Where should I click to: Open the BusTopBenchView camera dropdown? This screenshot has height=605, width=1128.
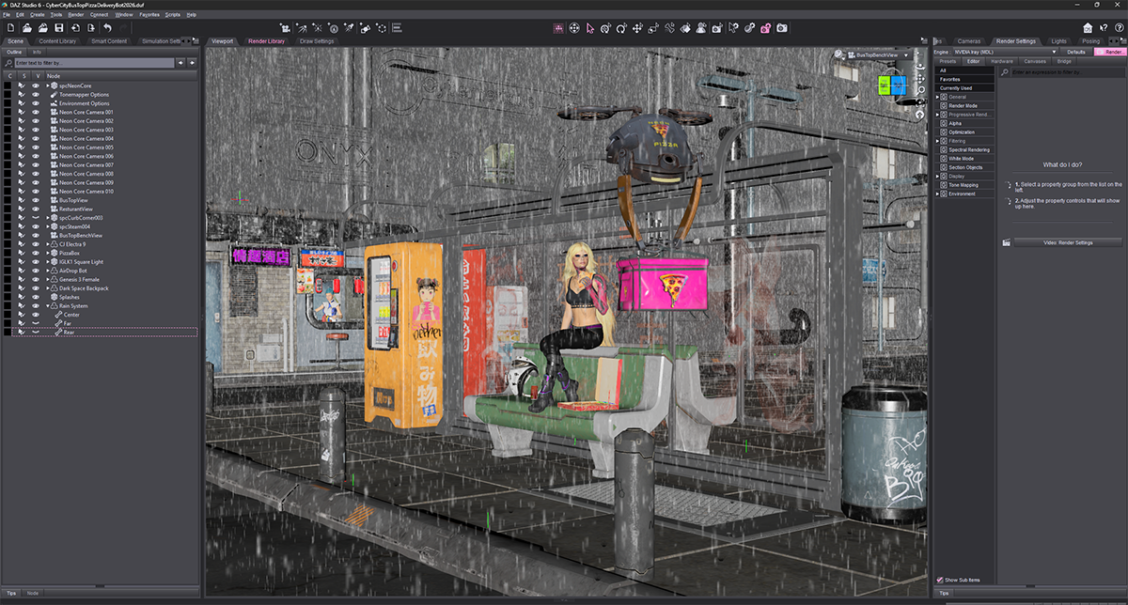point(879,55)
